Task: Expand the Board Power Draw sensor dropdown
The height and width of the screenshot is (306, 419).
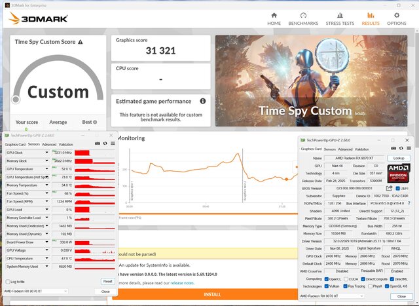Action: (47, 241)
